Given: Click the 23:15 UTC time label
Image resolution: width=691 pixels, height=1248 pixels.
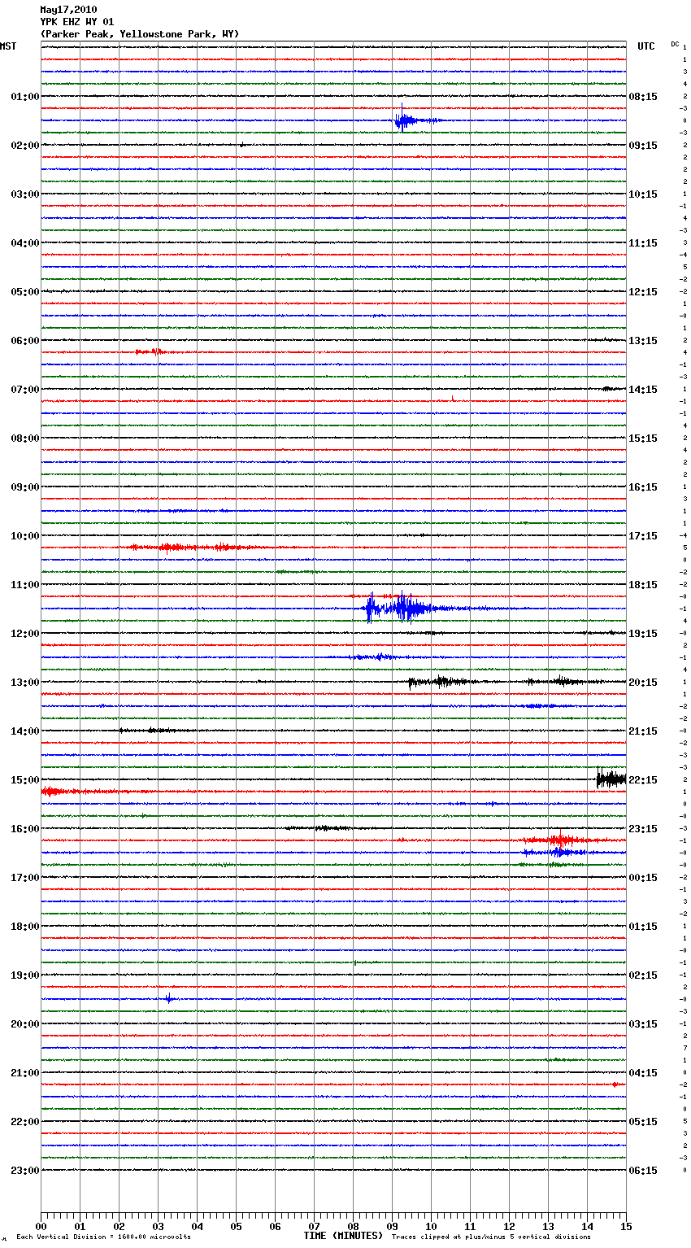Looking at the screenshot, I should [x=643, y=829].
